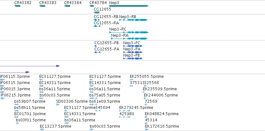Select the CG12655-PA protein arrow
Image resolution: width=265 pixels, height=131 pixels.
pos(97,52)
